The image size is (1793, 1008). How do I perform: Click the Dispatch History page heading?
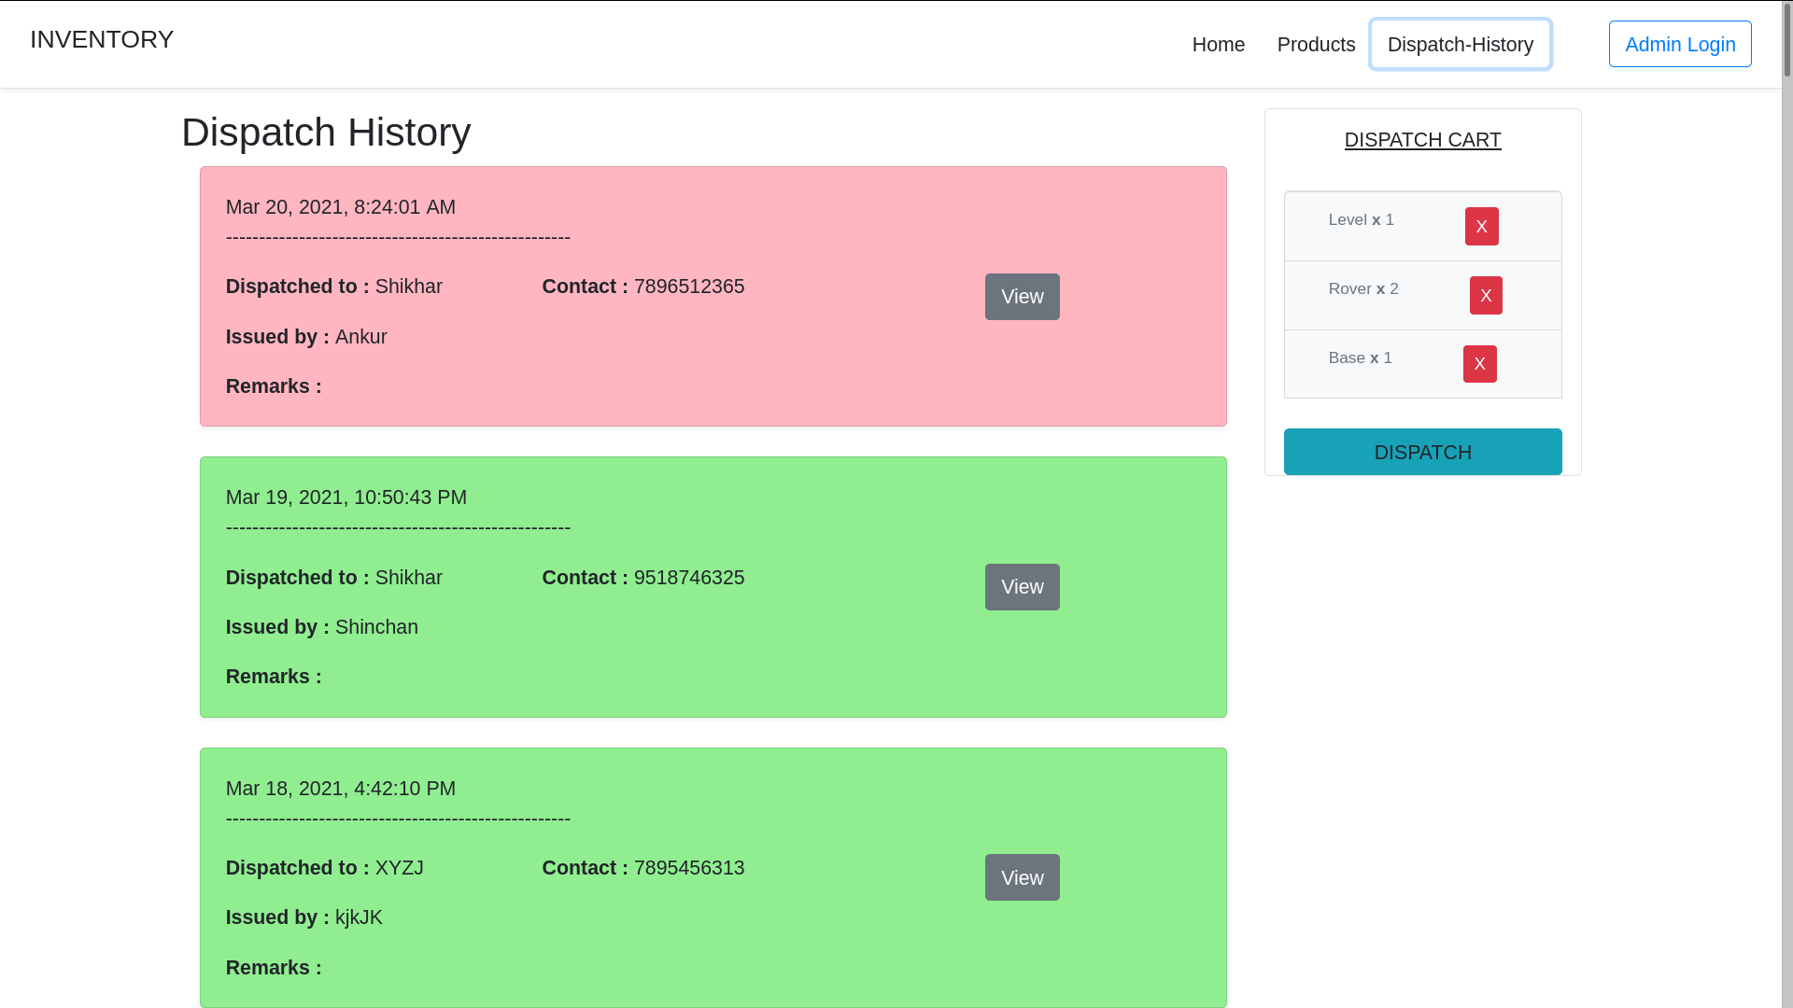pyautogui.click(x=326, y=132)
